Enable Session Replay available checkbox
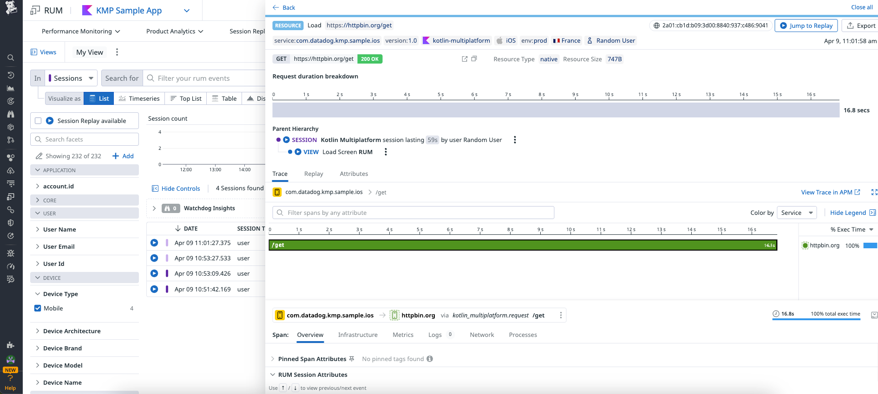This screenshot has height=394, width=878. click(x=39, y=121)
